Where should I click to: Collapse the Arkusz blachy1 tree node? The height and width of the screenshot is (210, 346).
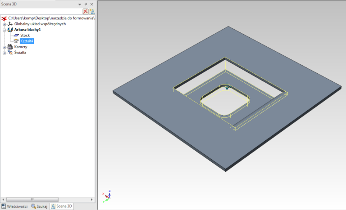pos(5,30)
